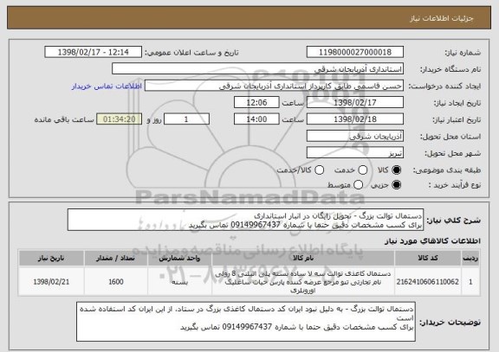499x352 pixels.
Task: Click the تعداد / مقدار column header
Action: pos(116,258)
